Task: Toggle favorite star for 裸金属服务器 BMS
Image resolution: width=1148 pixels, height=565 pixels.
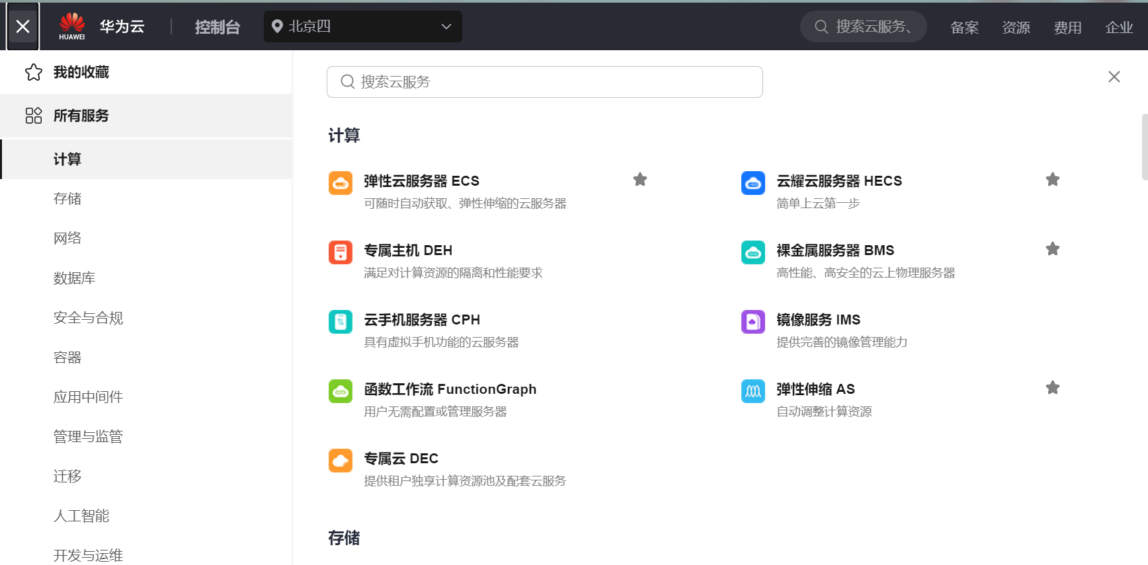Action: coord(1053,249)
